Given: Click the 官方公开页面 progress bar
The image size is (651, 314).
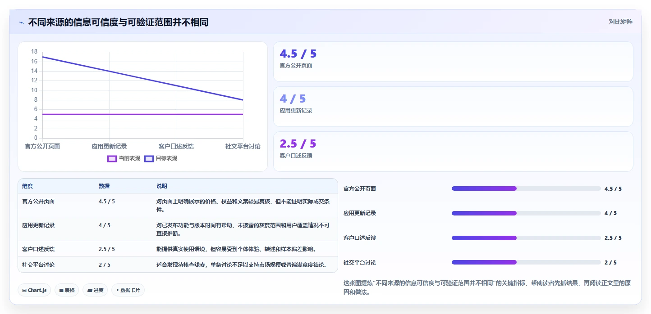Looking at the screenshot, I should point(526,188).
